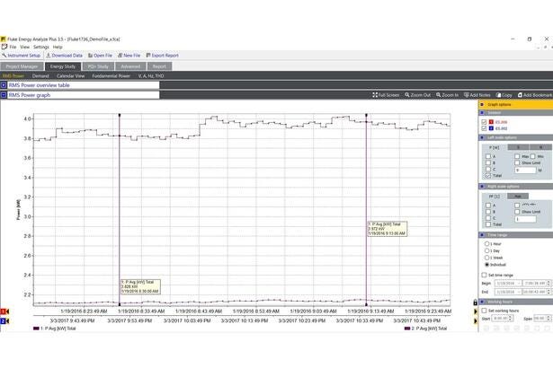Open Instrument Setup from the toolbar

[22, 55]
